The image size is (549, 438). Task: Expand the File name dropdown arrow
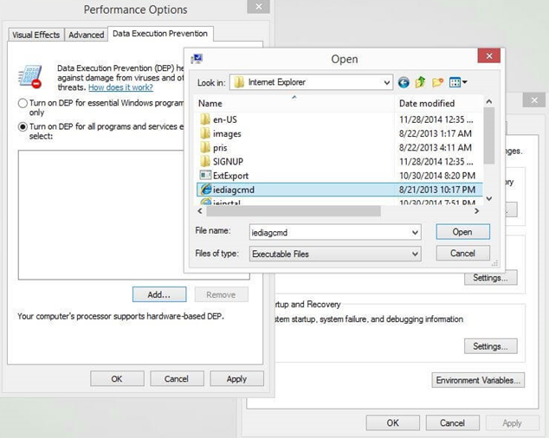(415, 233)
